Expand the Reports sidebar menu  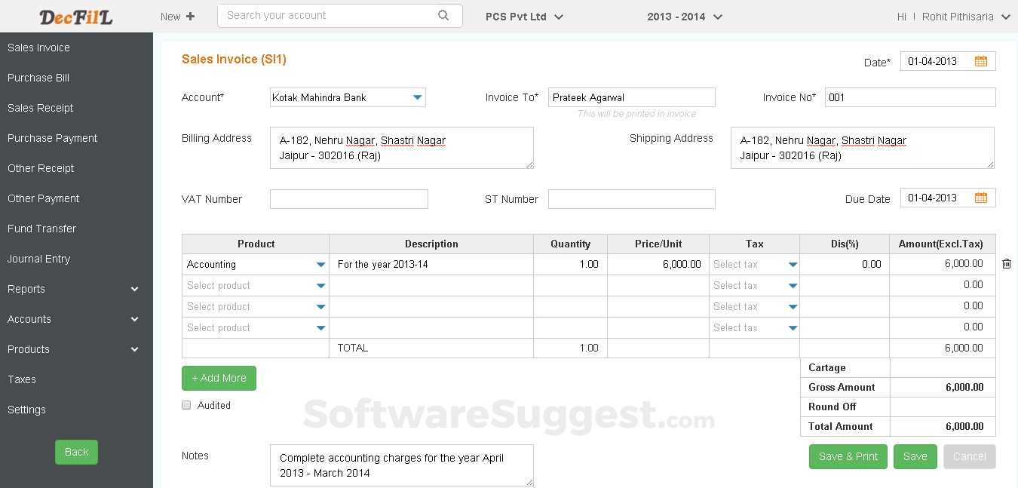pyautogui.click(x=134, y=289)
